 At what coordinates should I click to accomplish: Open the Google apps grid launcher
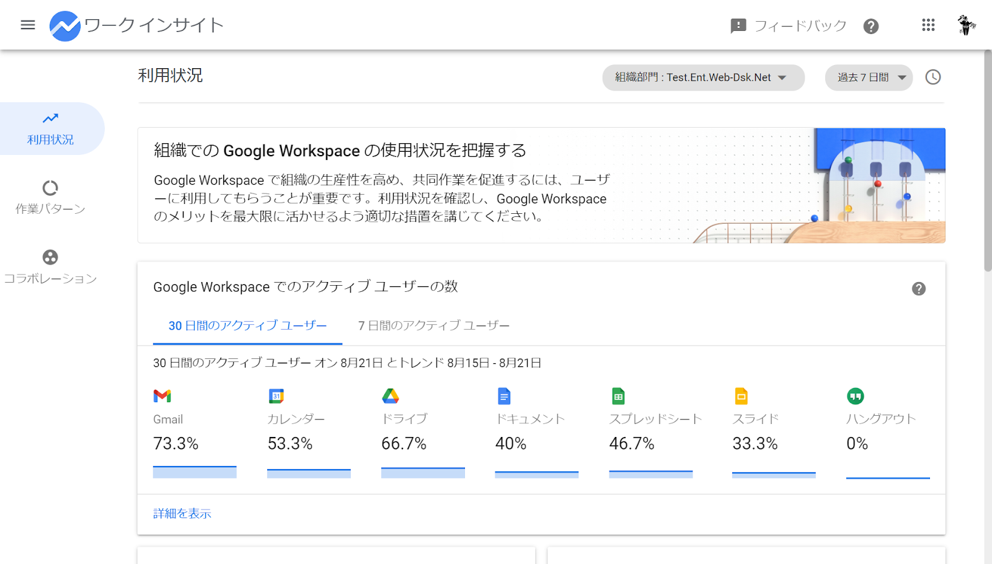928,25
